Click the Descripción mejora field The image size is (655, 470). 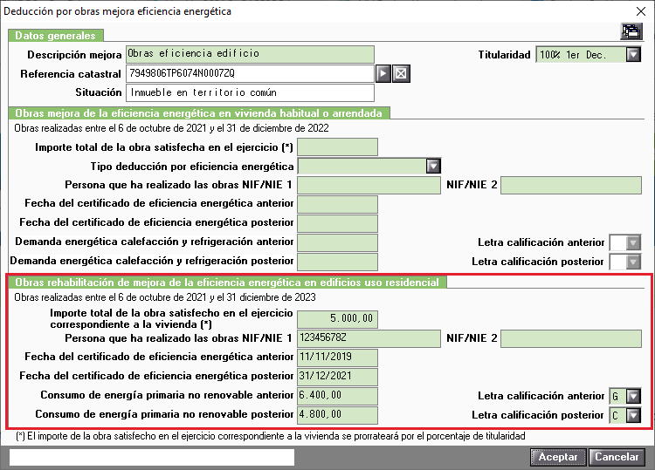coord(250,54)
